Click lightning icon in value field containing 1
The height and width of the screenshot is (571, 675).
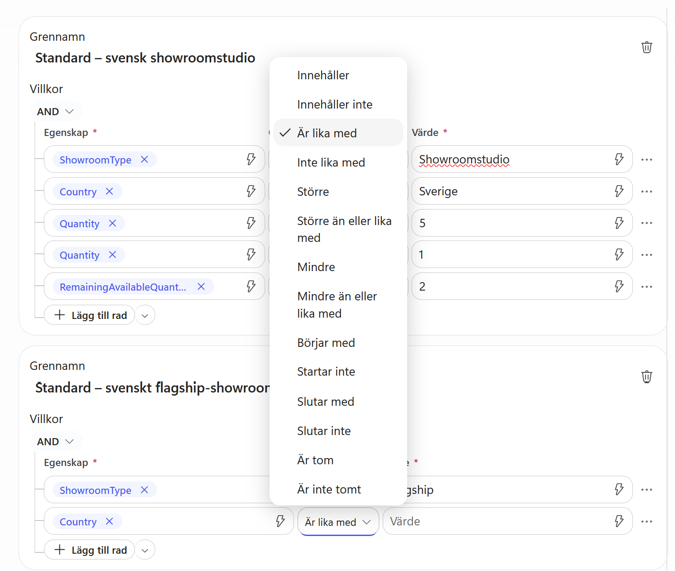pyautogui.click(x=619, y=254)
